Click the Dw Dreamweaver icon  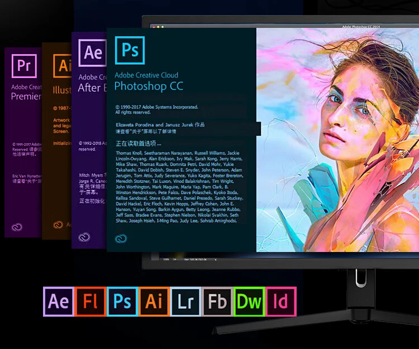point(249,302)
